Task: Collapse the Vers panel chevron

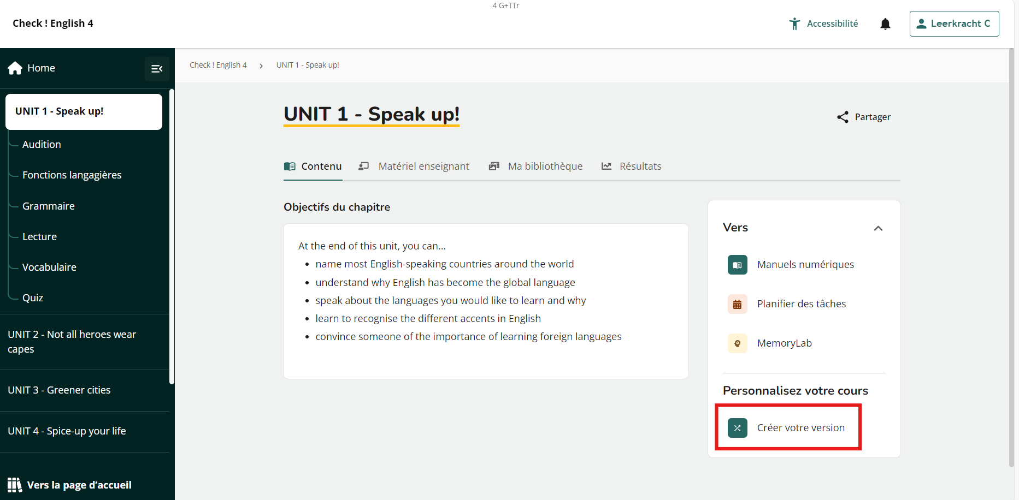Action: [878, 228]
